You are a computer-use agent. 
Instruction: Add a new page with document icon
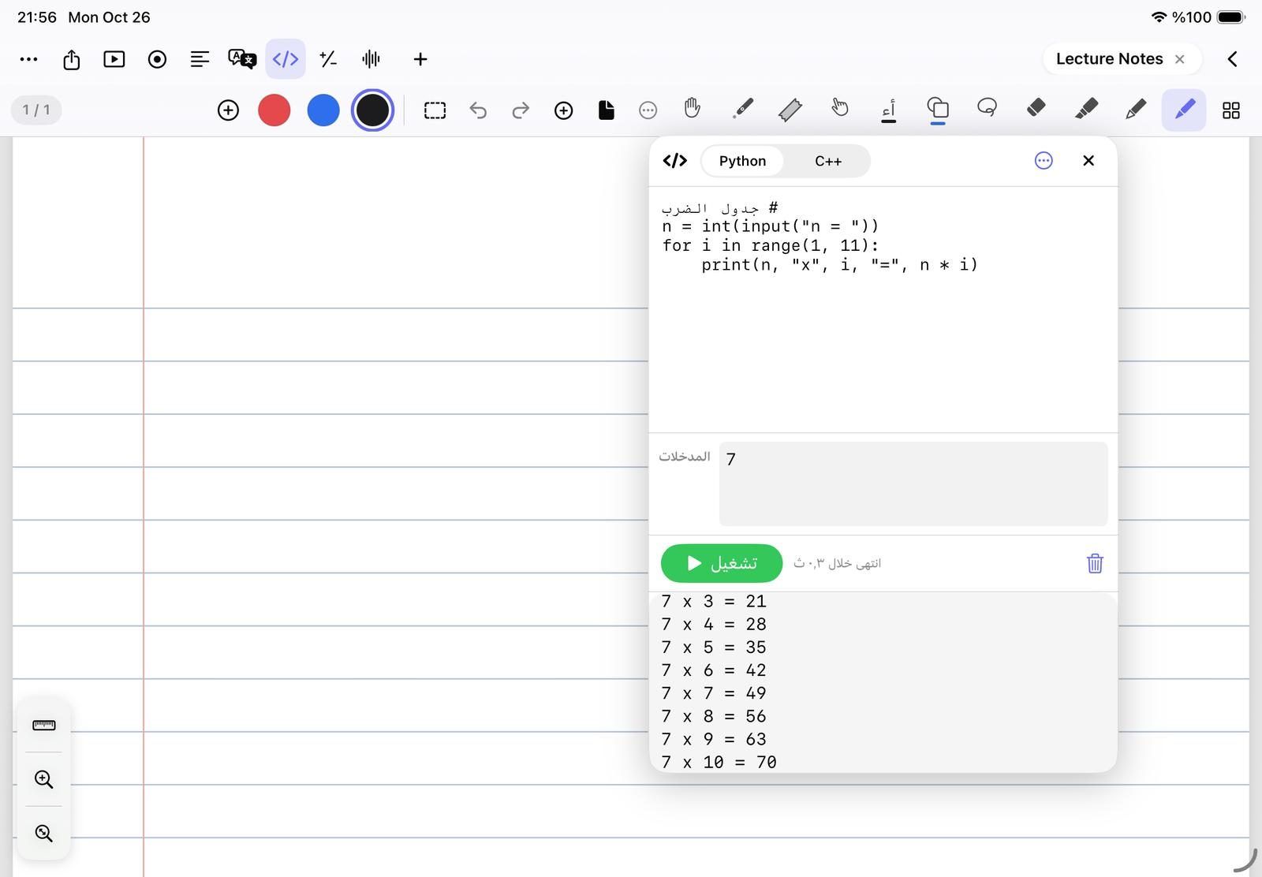(x=606, y=110)
